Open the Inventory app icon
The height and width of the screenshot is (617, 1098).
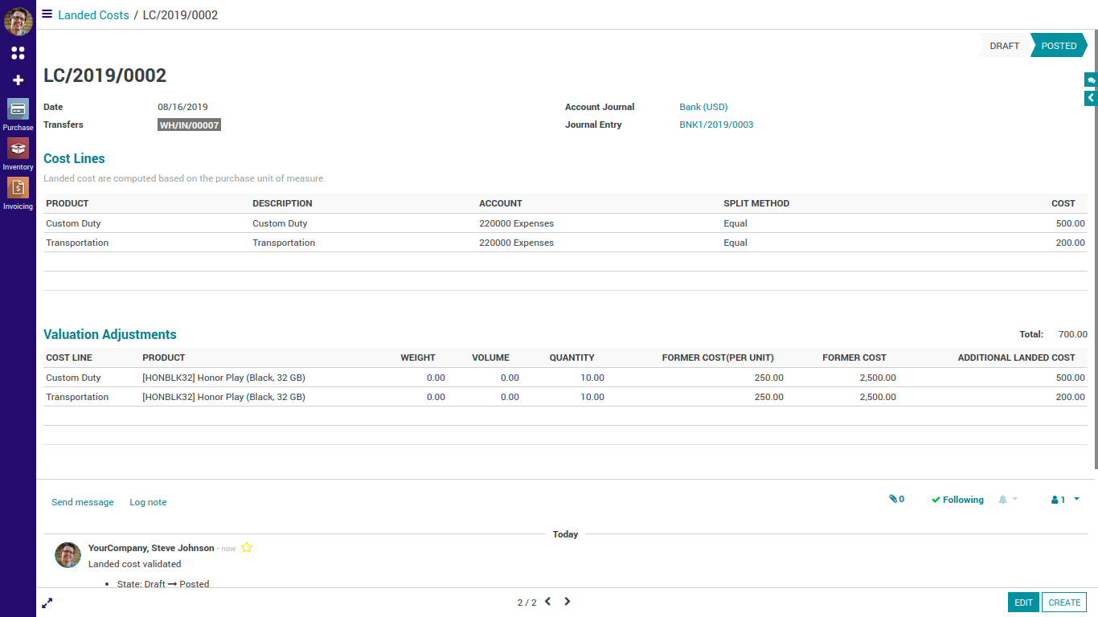tap(18, 149)
